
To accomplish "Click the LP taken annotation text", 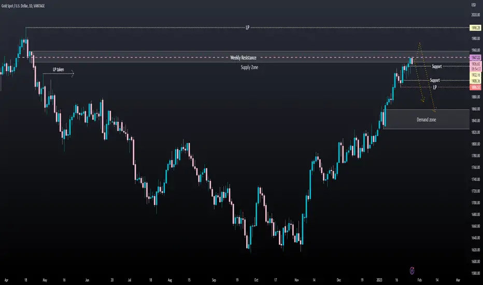I will [x=58, y=69].
